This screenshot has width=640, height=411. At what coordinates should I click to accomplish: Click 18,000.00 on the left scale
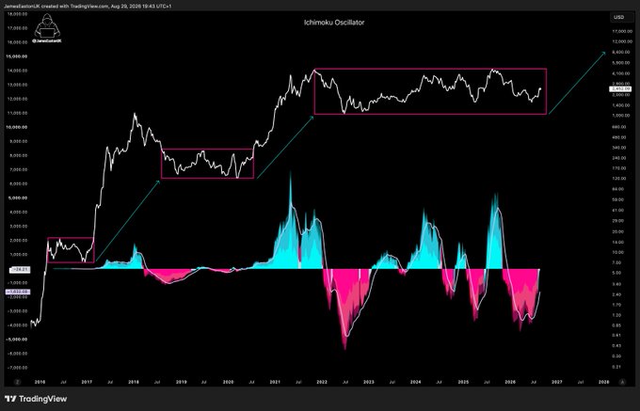(17, 14)
